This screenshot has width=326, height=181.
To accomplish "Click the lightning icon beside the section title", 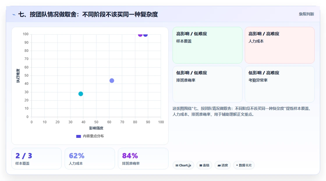I will (x=14, y=15).
